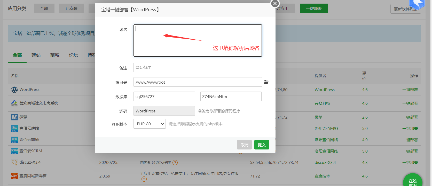Click the 提供者 column header
Screen dimensions: 432x186
pos(320,76)
